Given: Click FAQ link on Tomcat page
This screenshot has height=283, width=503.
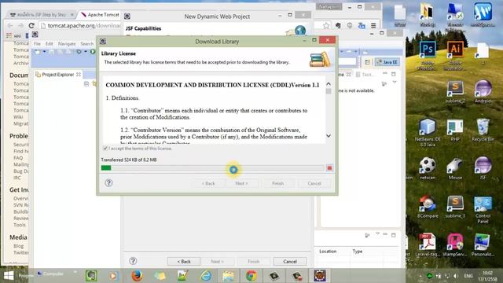Looking at the screenshot, I should [x=18, y=157].
